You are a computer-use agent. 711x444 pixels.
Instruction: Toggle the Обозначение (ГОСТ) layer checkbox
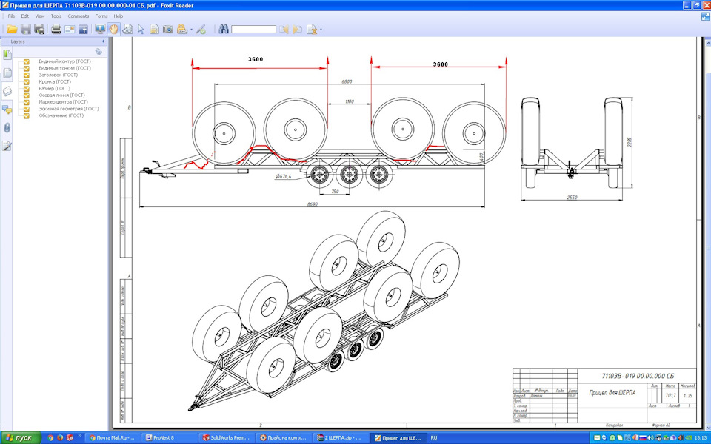click(27, 116)
